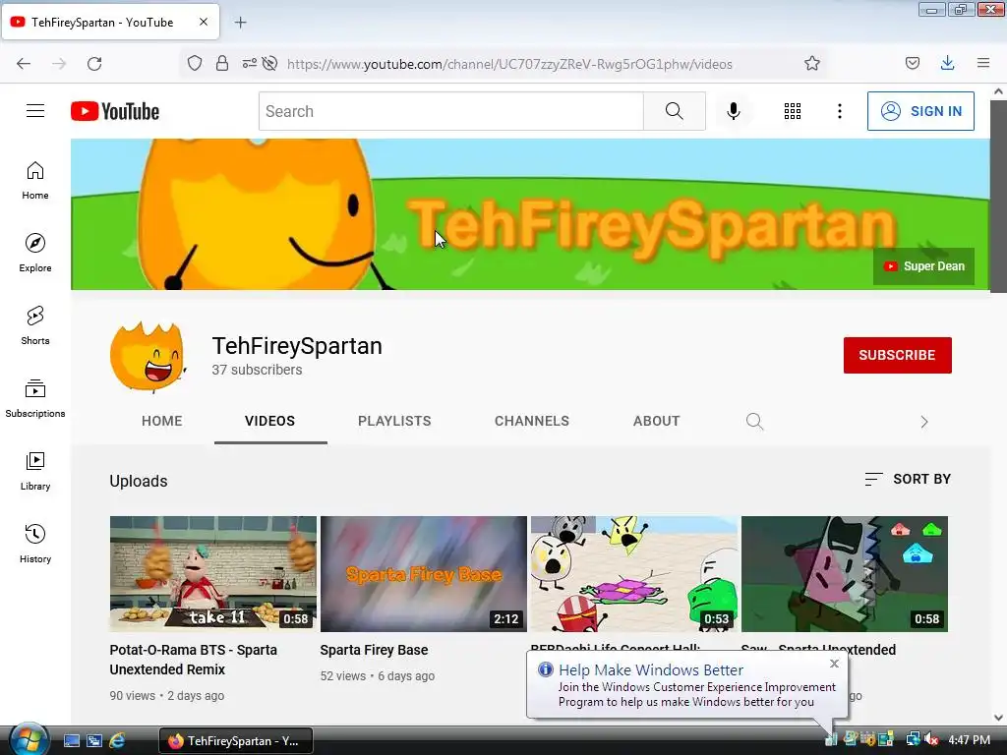Image resolution: width=1007 pixels, height=755 pixels.
Task: Open the Sparta Firey Base title
Action: click(374, 650)
